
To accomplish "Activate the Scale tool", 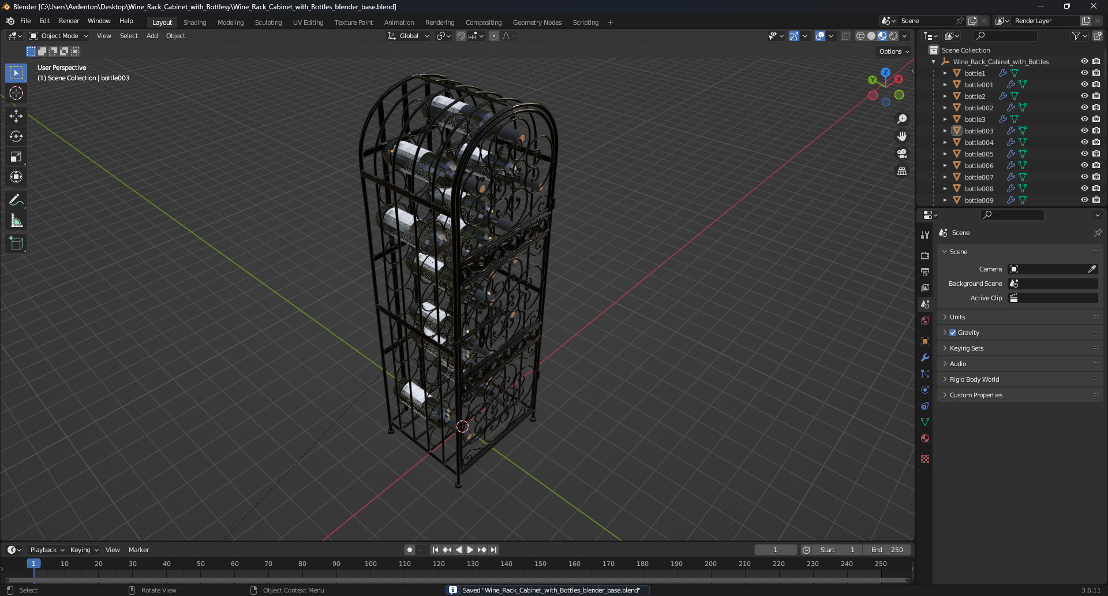I will coord(16,157).
